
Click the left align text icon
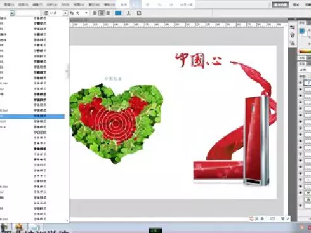point(95,13)
